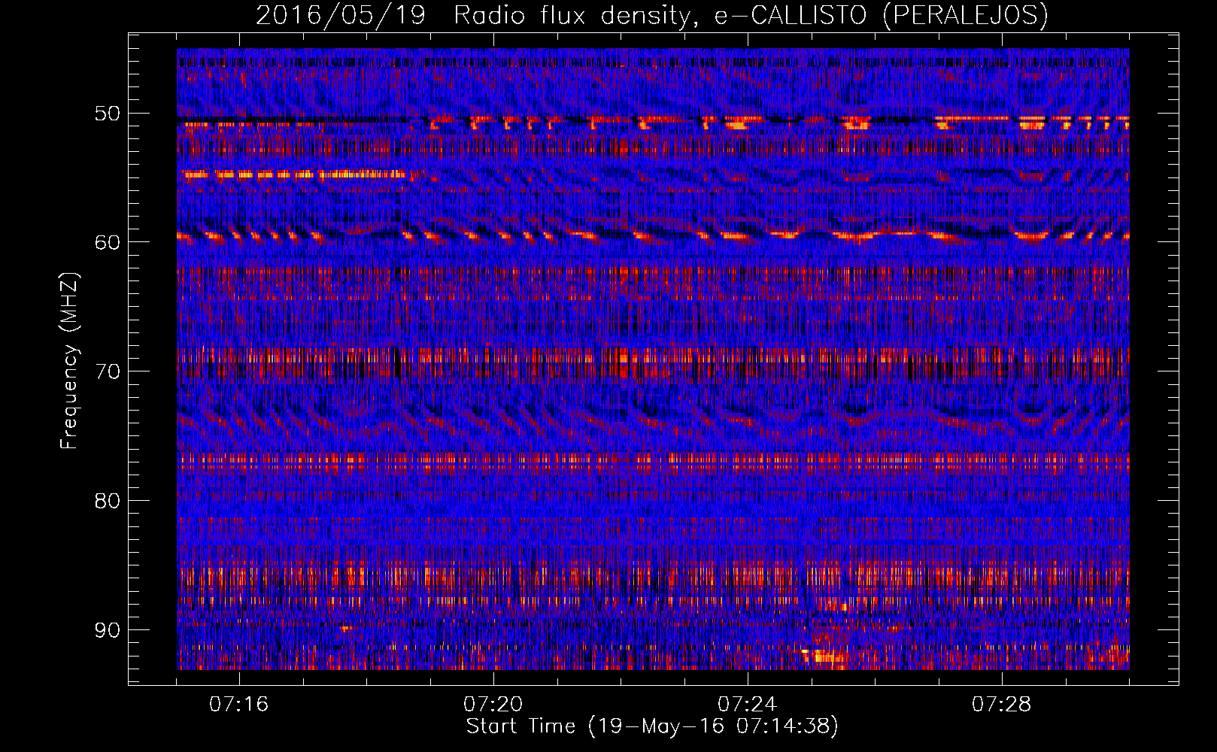
Task: Click the 50 frequency tick label
Action: (107, 114)
